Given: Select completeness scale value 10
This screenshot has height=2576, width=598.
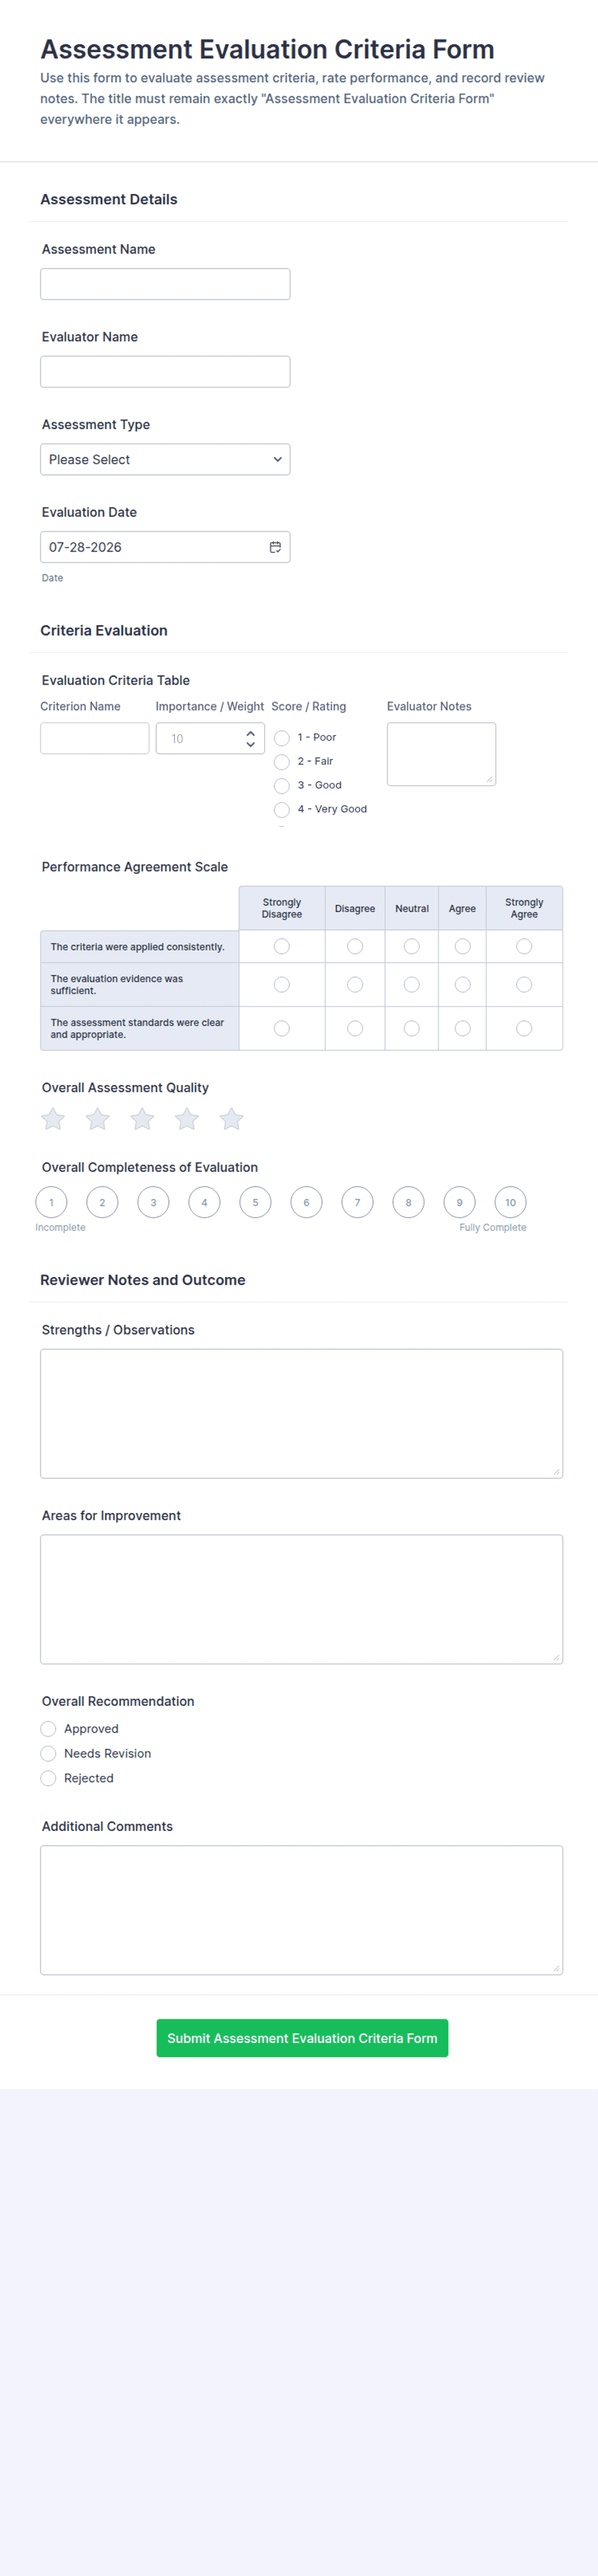Looking at the screenshot, I should (x=510, y=1202).
